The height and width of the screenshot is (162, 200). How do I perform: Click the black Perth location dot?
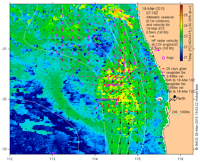pyautogui.click(x=175, y=97)
